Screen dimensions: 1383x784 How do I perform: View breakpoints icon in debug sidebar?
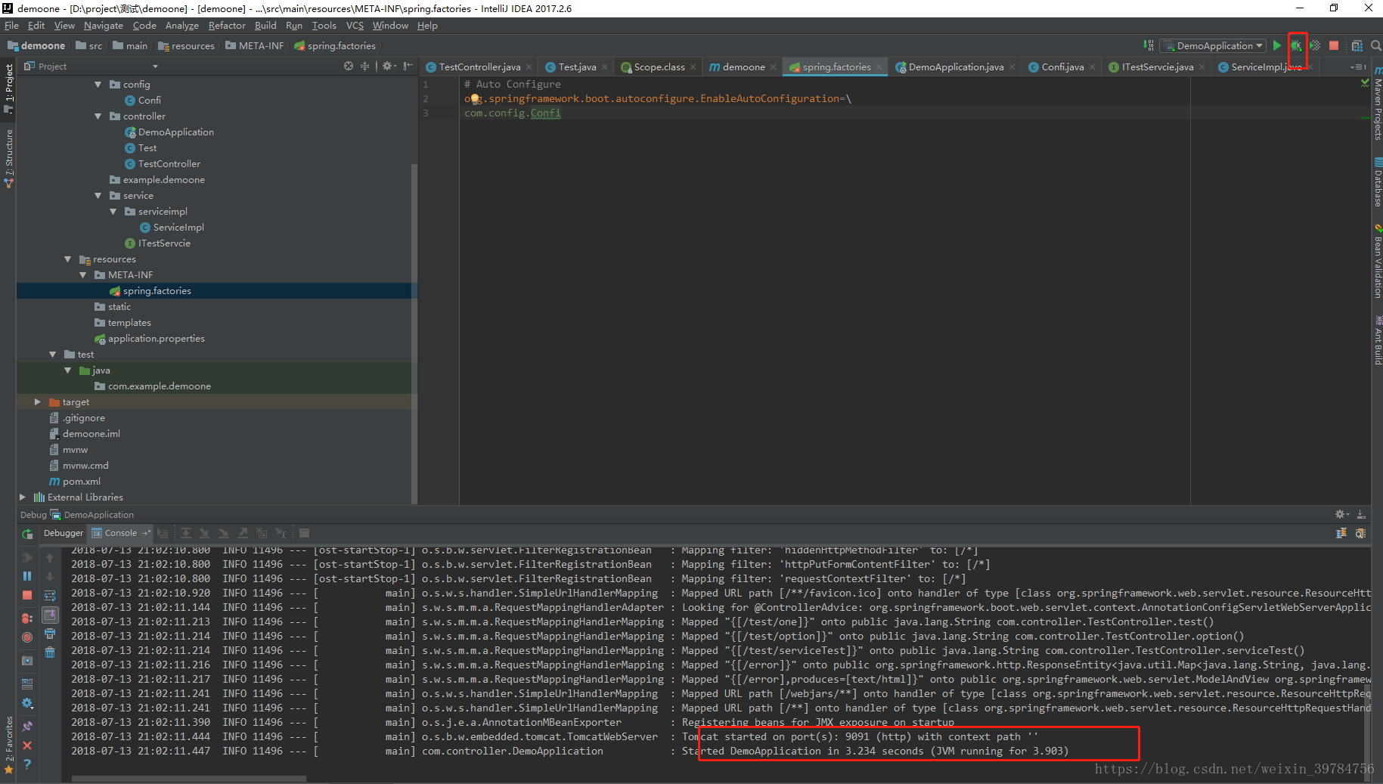(x=27, y=618)
